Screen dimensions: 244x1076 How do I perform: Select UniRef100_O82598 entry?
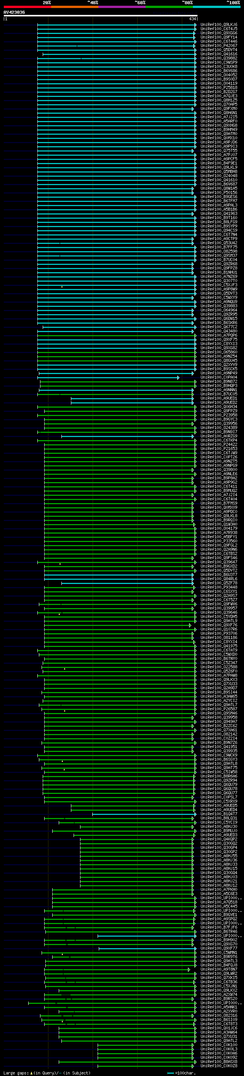219,252
